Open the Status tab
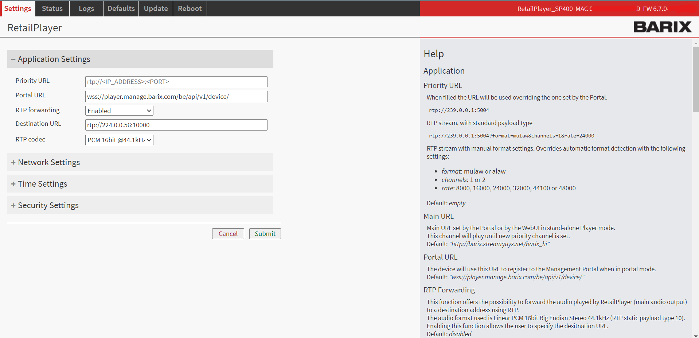Viewport: 699px width, 338px height. pyautogui.click(x=52, y=8)
